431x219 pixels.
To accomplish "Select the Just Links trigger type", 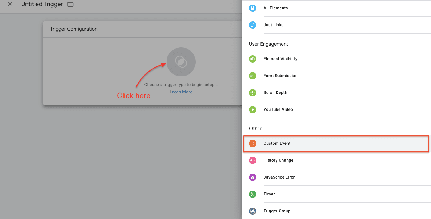I will click(336, 25).
